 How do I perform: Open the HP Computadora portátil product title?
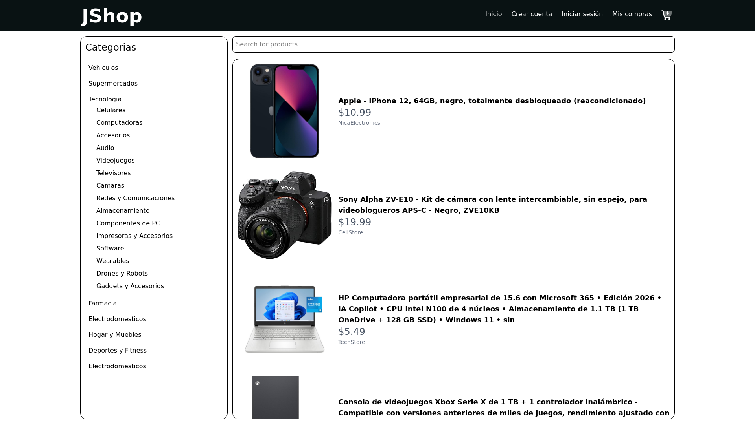pyautogui.click(x=500, y=309)
